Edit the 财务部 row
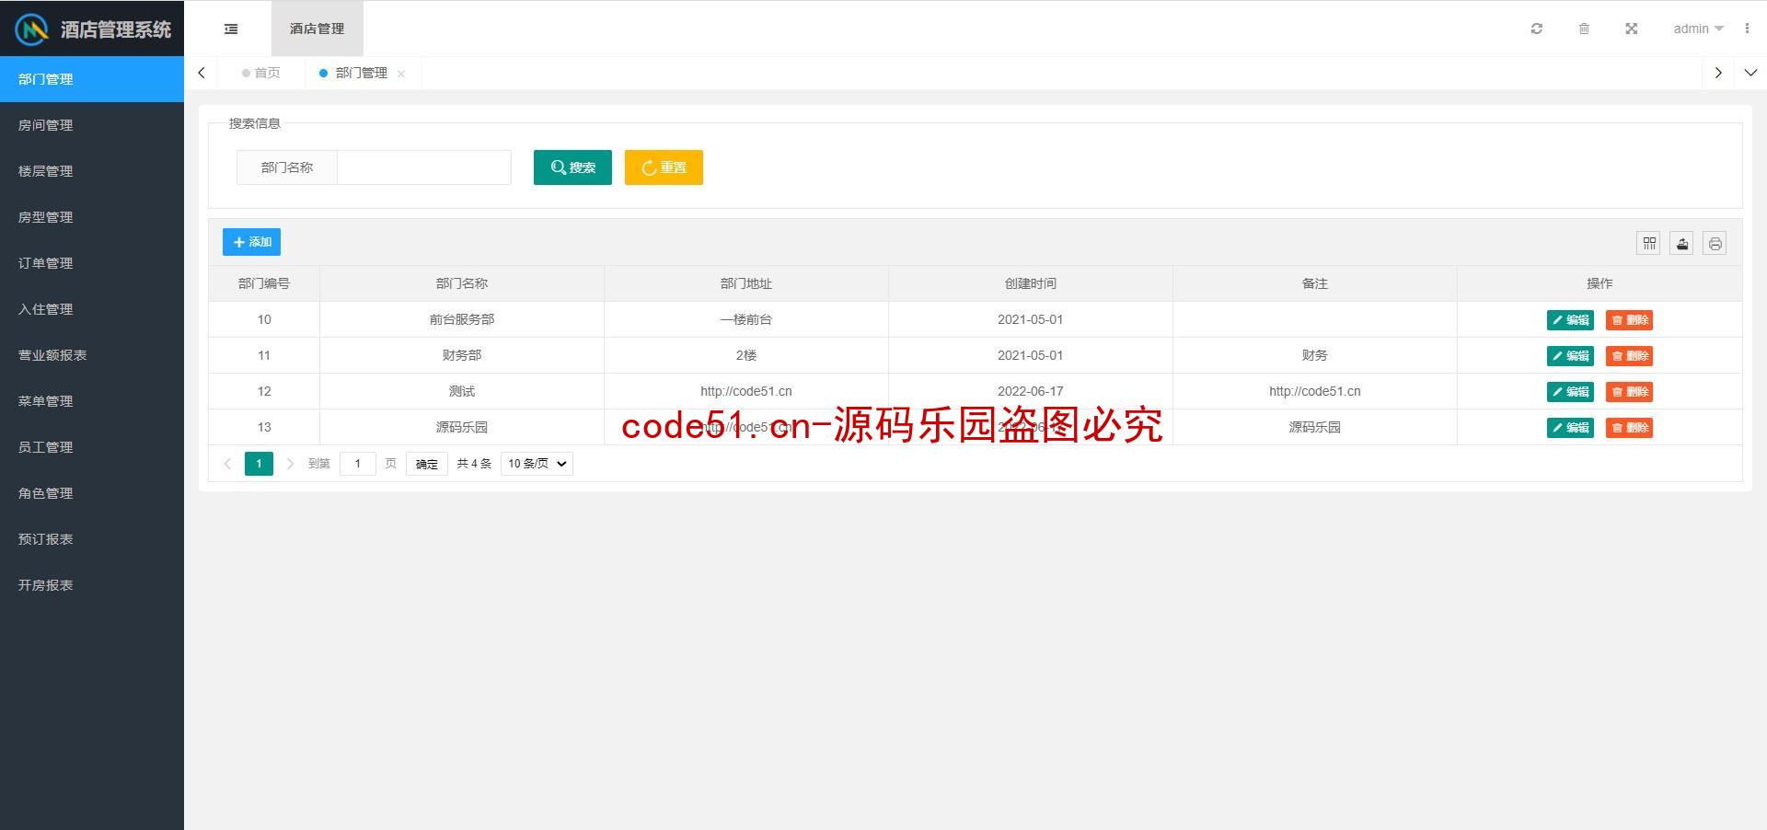 pyautogui.click(x=1570, y=356)
